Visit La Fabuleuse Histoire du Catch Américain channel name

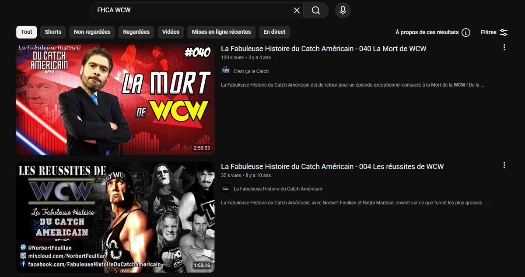pos(278,189)
